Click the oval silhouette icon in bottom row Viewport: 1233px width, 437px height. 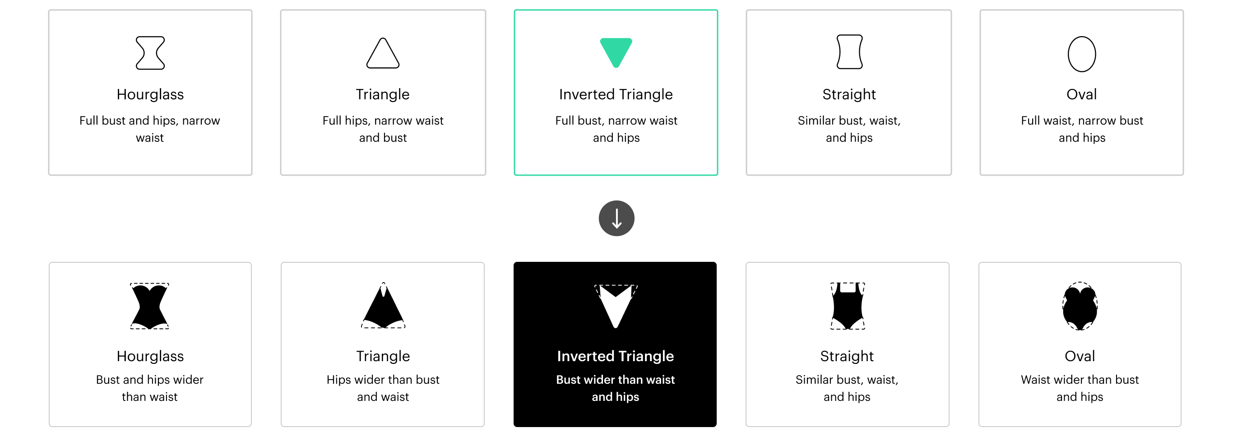1080,306
